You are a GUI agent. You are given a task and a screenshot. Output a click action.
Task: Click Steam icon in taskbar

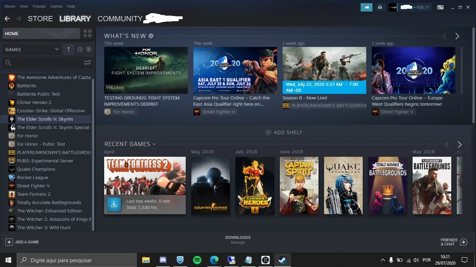(x=282, y=260)
